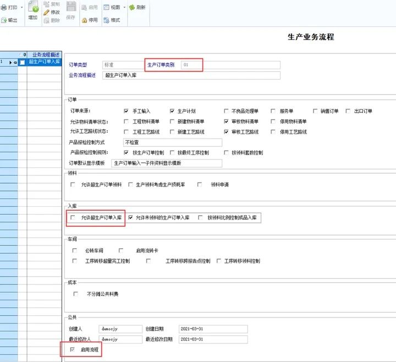The height and width of the screenshot is (362, 396).
Task: Enable the 允许超生产订单入库 checkbox
Action: 73,218
